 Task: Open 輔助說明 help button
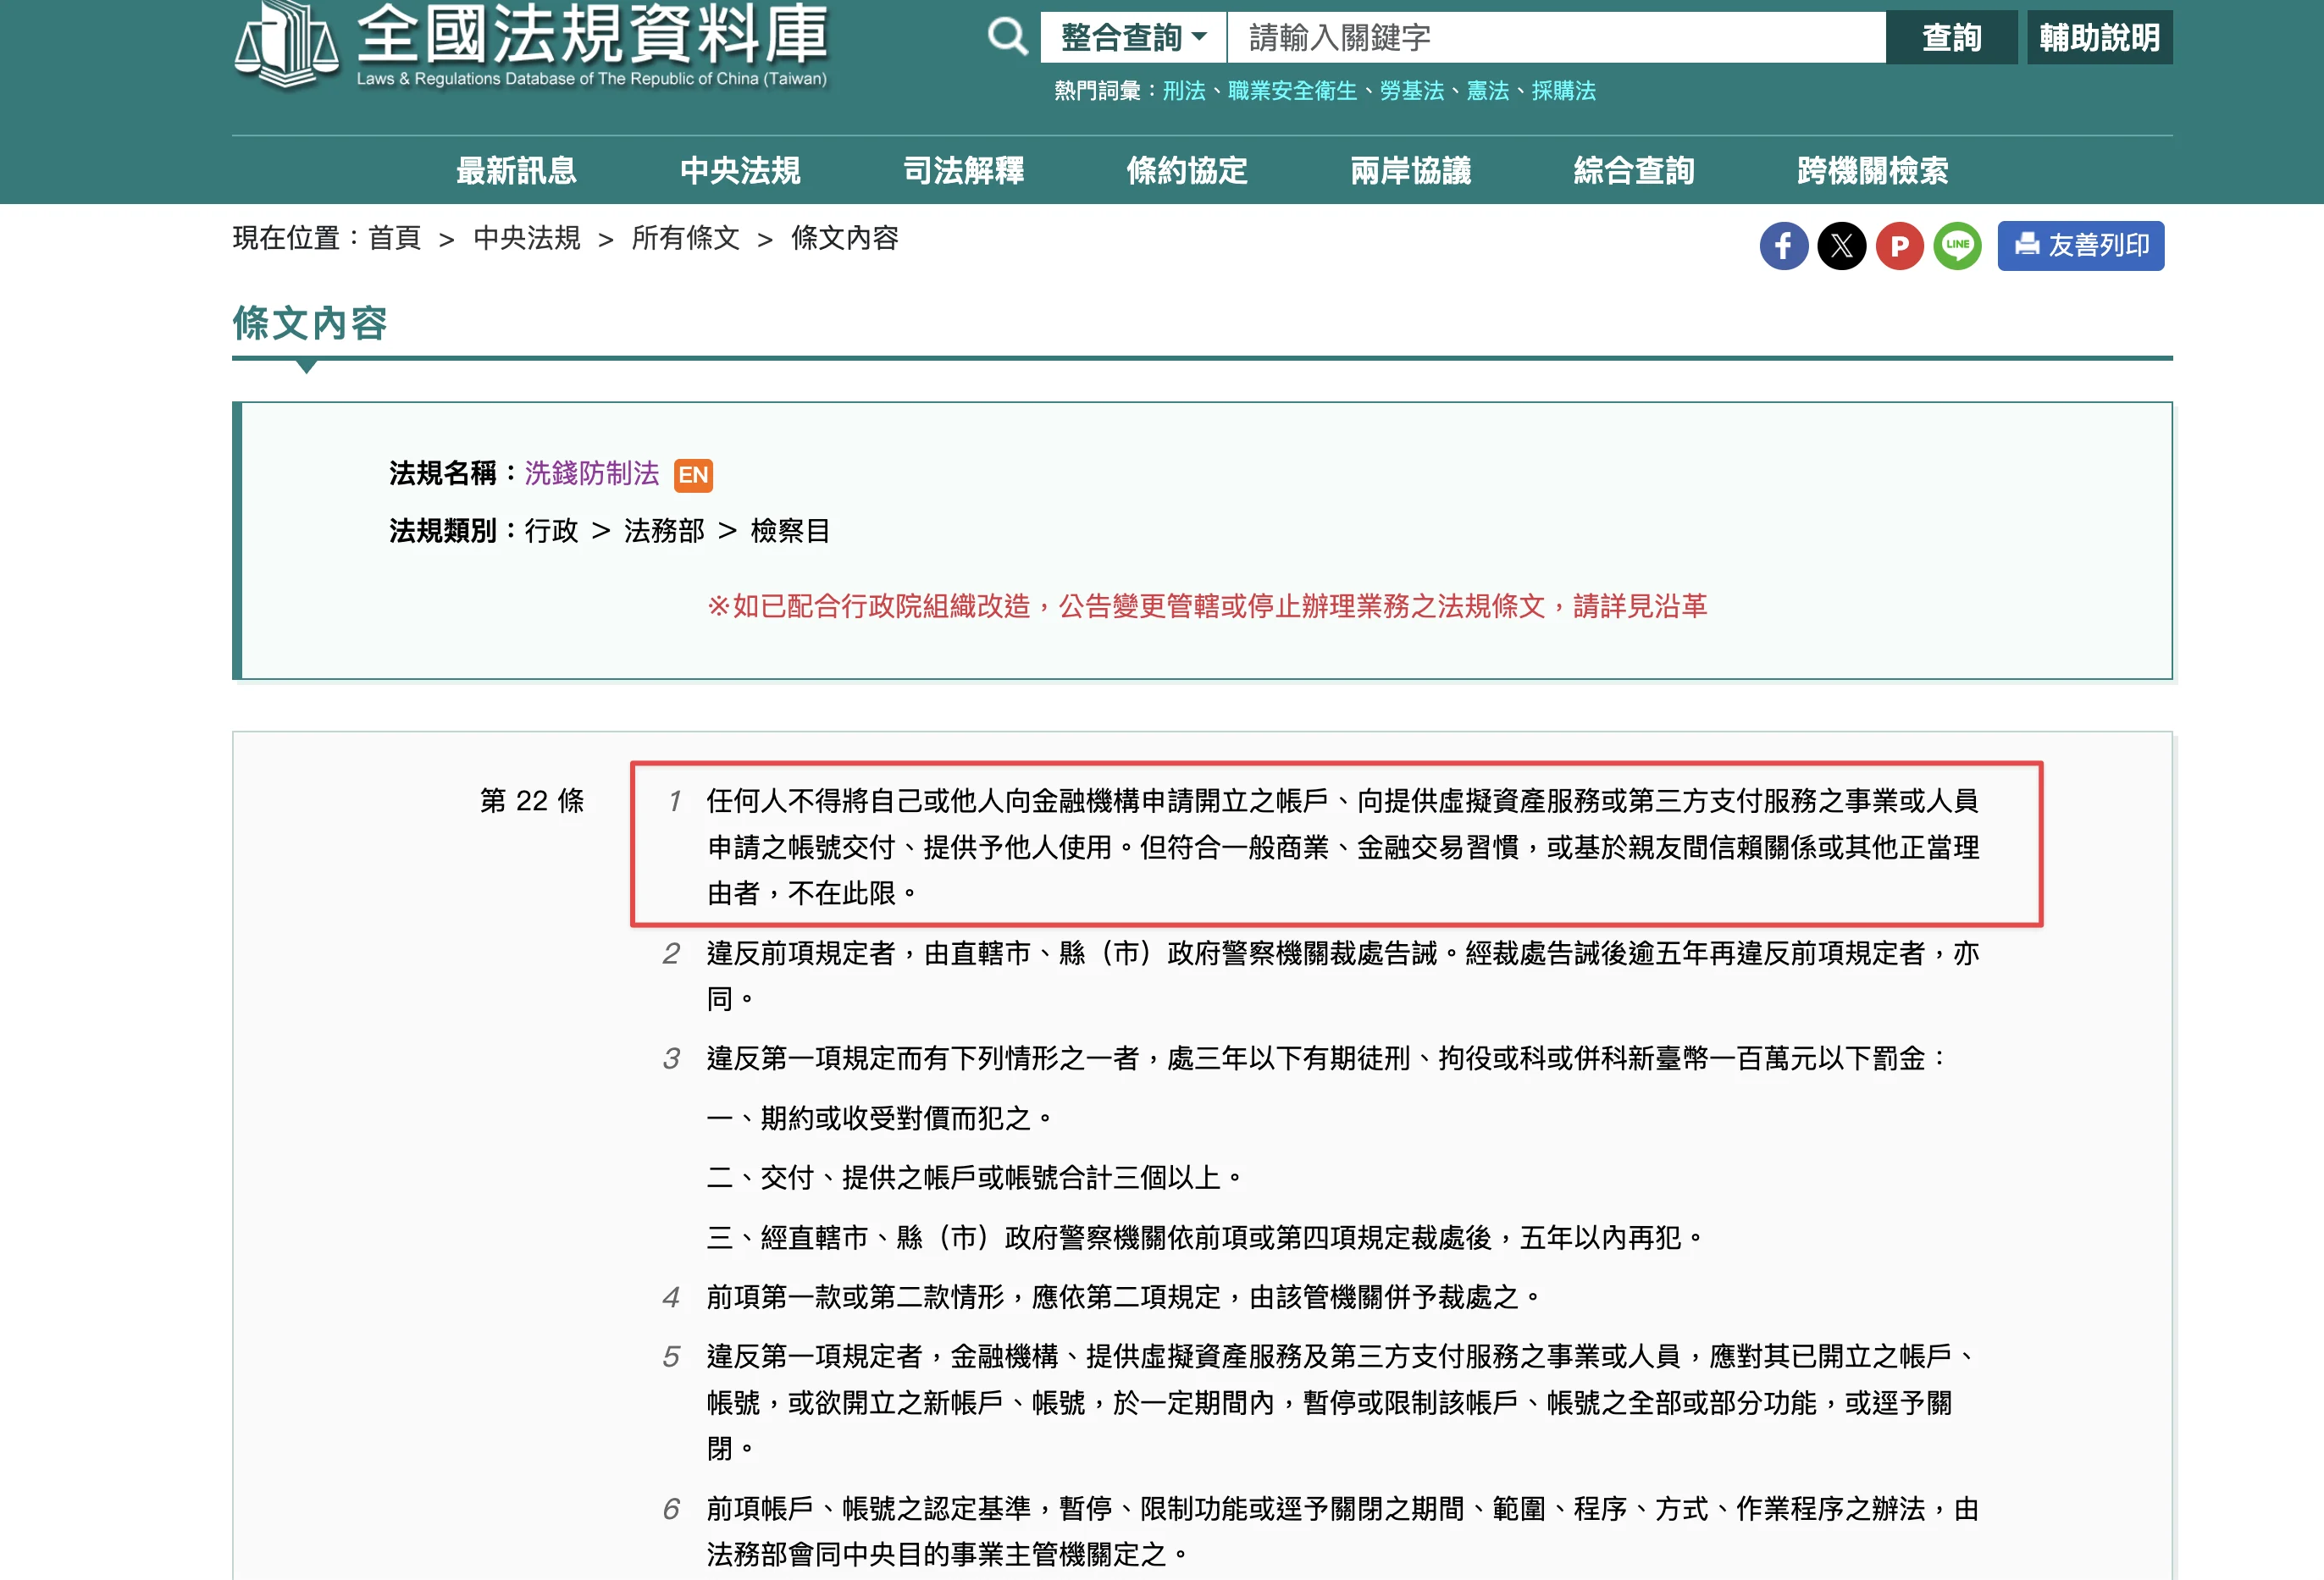[x=2100, y=37]
